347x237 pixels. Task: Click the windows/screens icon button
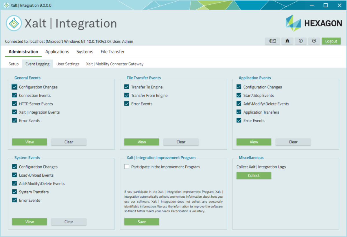272,41
